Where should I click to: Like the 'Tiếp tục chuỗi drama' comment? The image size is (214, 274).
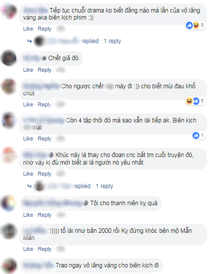click(x=28, y=29)
